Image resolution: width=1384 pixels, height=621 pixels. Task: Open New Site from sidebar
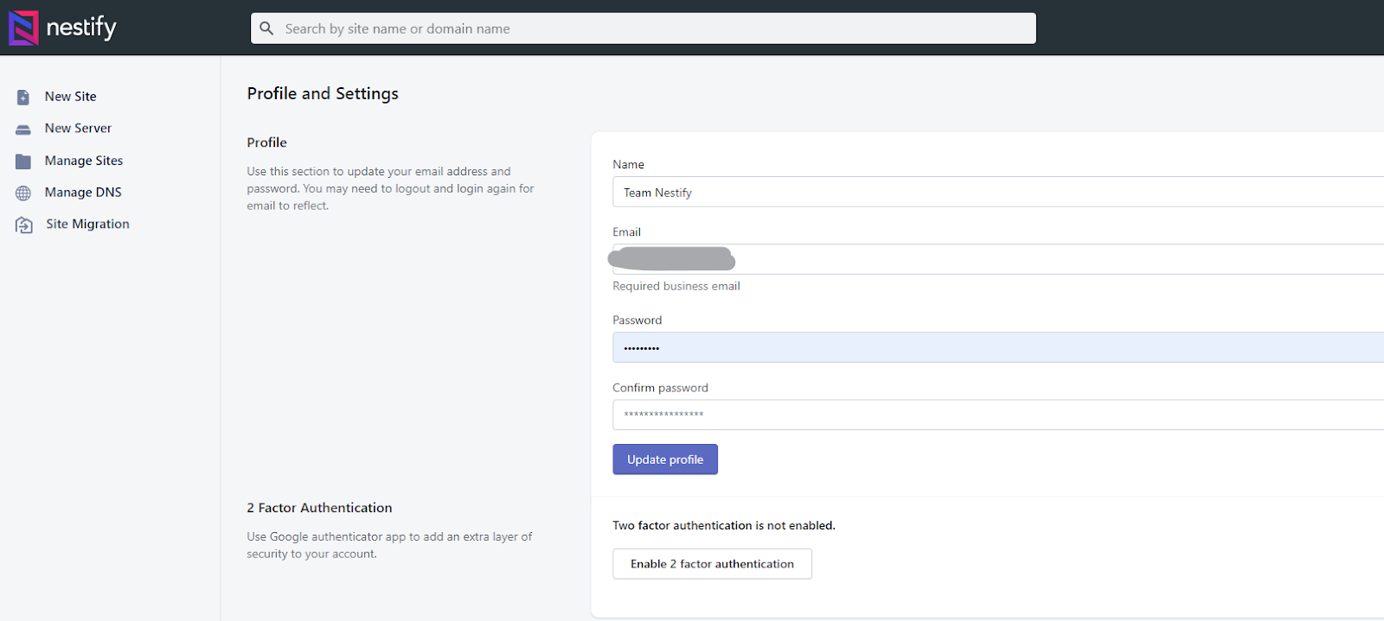71,97
